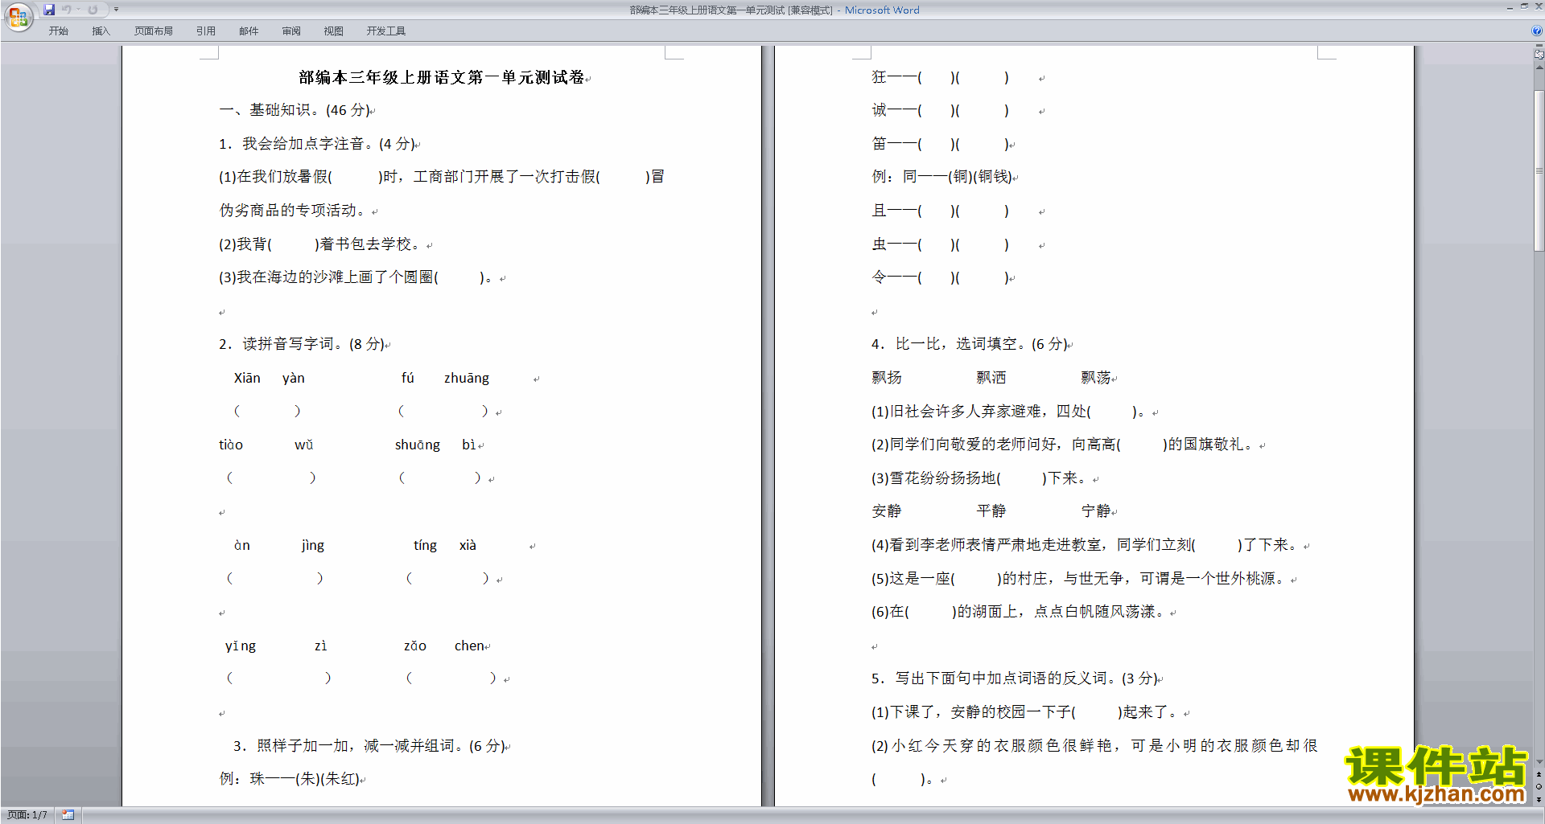Jump to next page with double-down arrow
Image resolution: width=1545 pixels, height=824 pixels.
(x=1539, y=799)
